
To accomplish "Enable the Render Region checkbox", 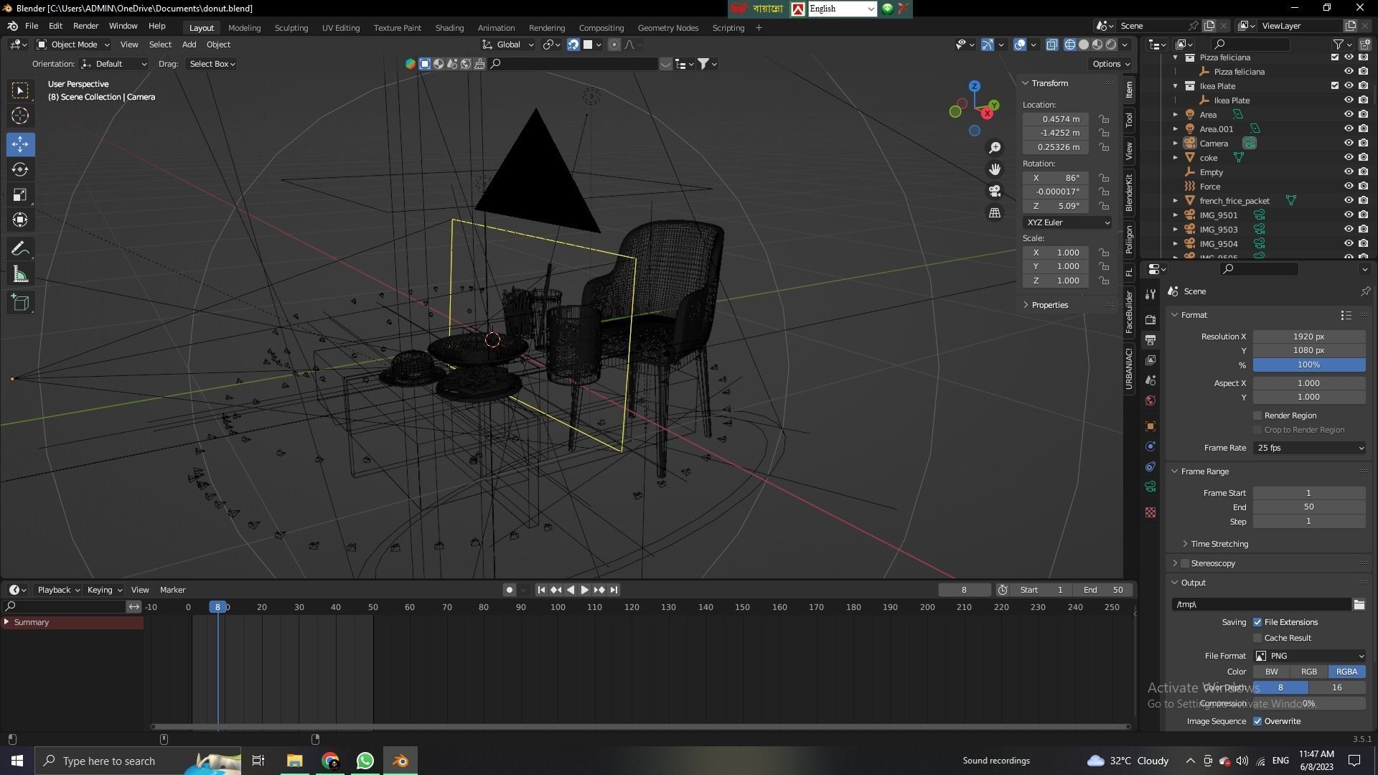I will 1257,415.
